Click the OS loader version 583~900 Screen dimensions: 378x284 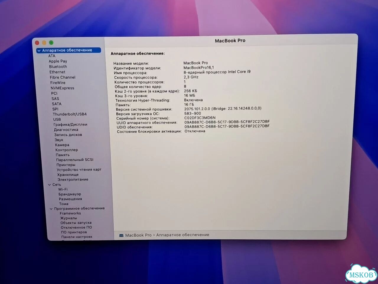click(x=193, y=113)
